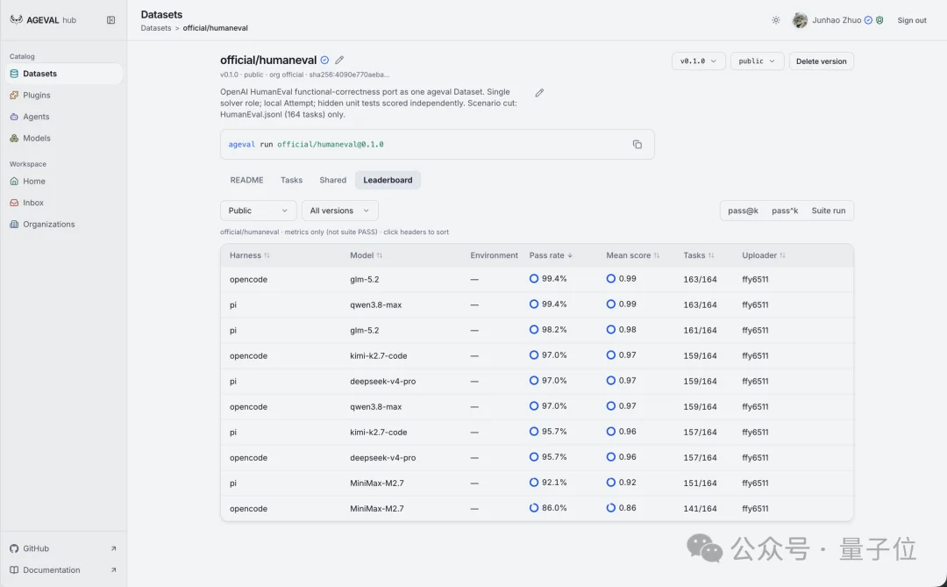The image size is (947, 587).
Task: Edit the dataset name pencil icon
Action: point(339,60)
